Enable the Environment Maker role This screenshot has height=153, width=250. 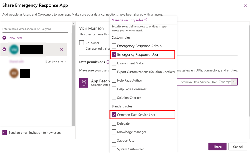click(114, 63)
